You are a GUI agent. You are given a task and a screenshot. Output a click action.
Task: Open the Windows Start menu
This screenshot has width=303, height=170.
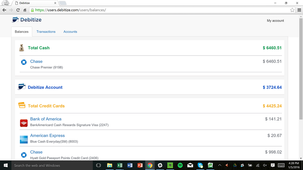[x=6, y=165]
